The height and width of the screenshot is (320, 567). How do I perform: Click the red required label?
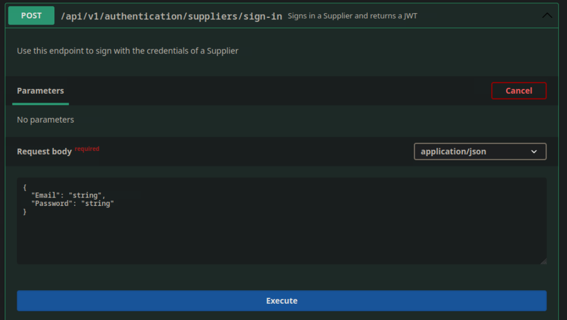(87, 148)
